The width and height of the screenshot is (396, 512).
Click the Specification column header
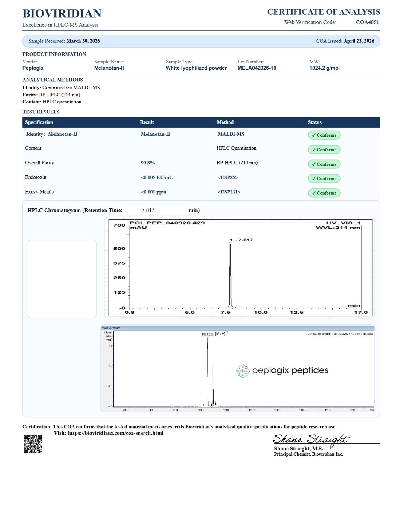(x=39, y=122)
